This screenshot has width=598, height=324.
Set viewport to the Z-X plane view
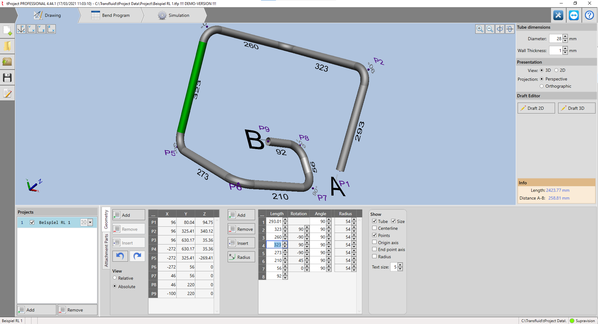click(x=51, y=29)
